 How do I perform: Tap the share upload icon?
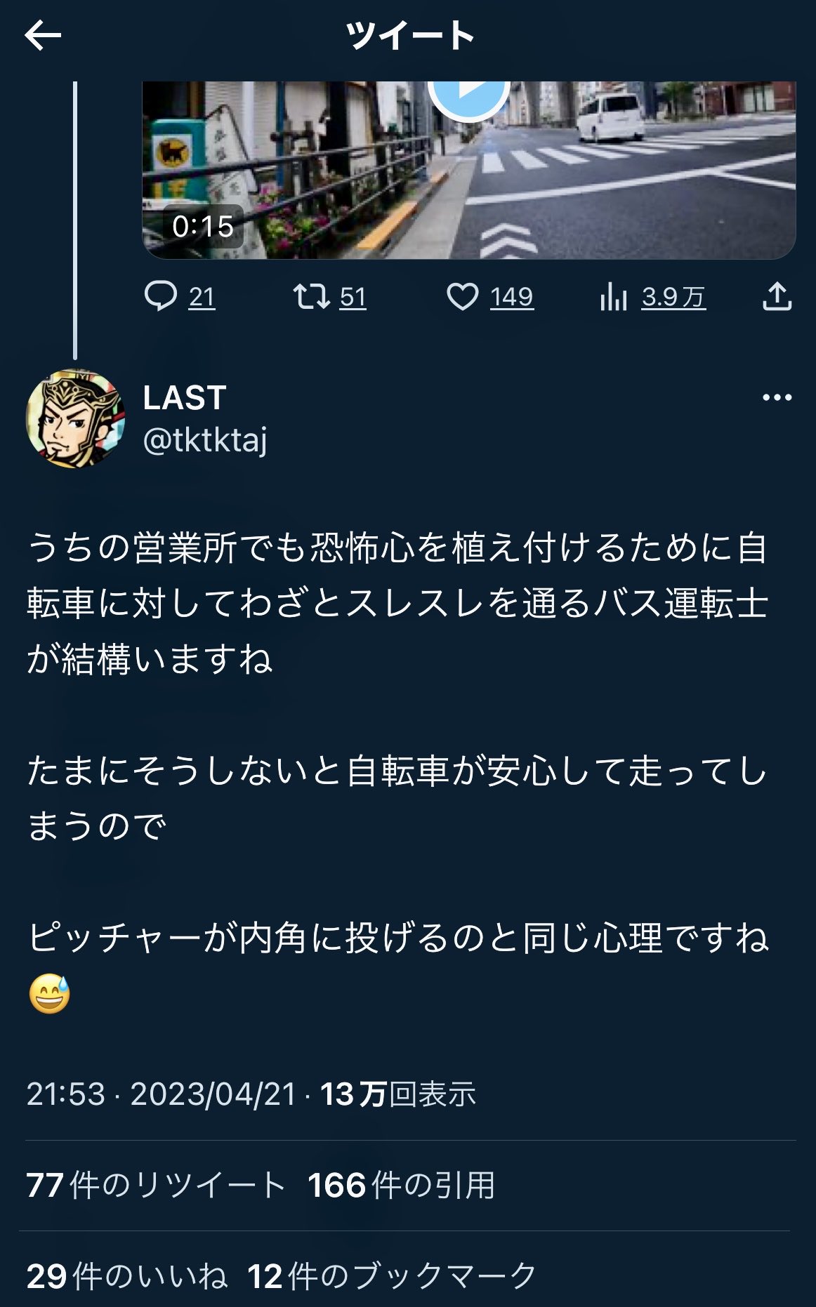777,297
